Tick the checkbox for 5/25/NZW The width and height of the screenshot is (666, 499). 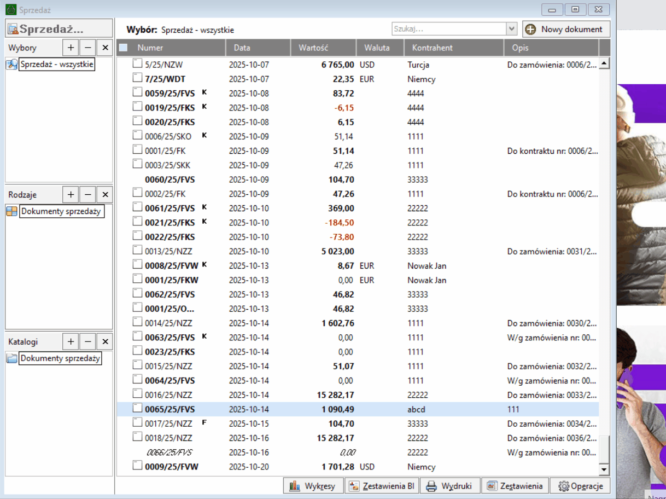click(137, 64)
